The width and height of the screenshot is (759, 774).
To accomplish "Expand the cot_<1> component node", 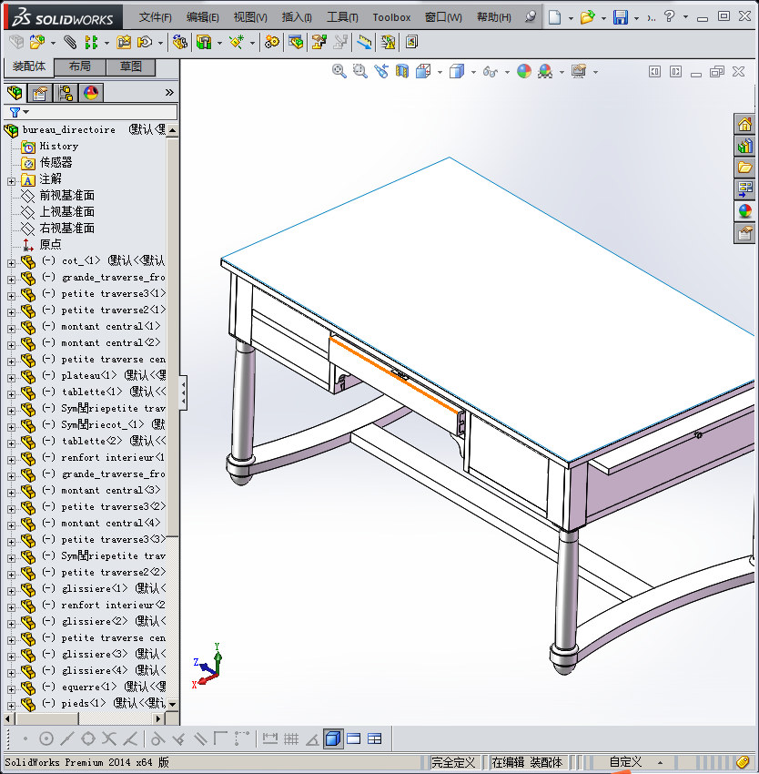I will (11, 263).
